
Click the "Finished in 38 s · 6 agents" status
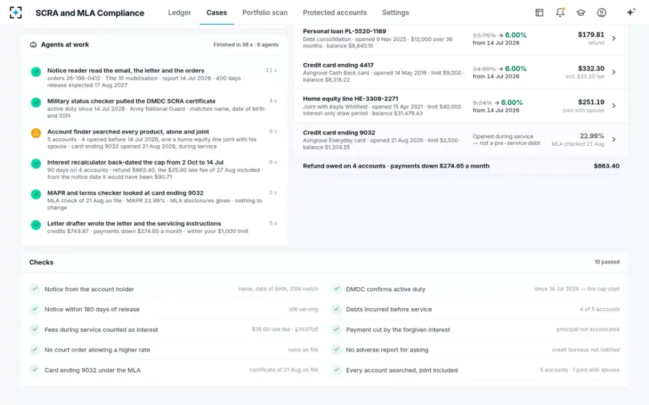pos(246,45)
